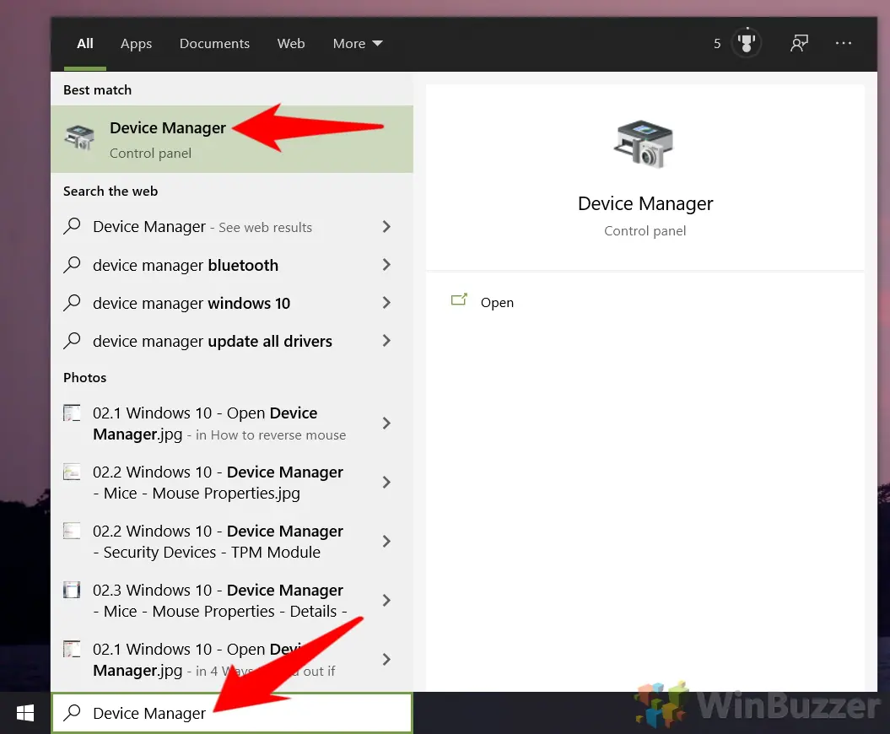This screenshot has height=734, width=890.
Task: Click the 'Search the web' section header
Action: [x=111, y=192]
